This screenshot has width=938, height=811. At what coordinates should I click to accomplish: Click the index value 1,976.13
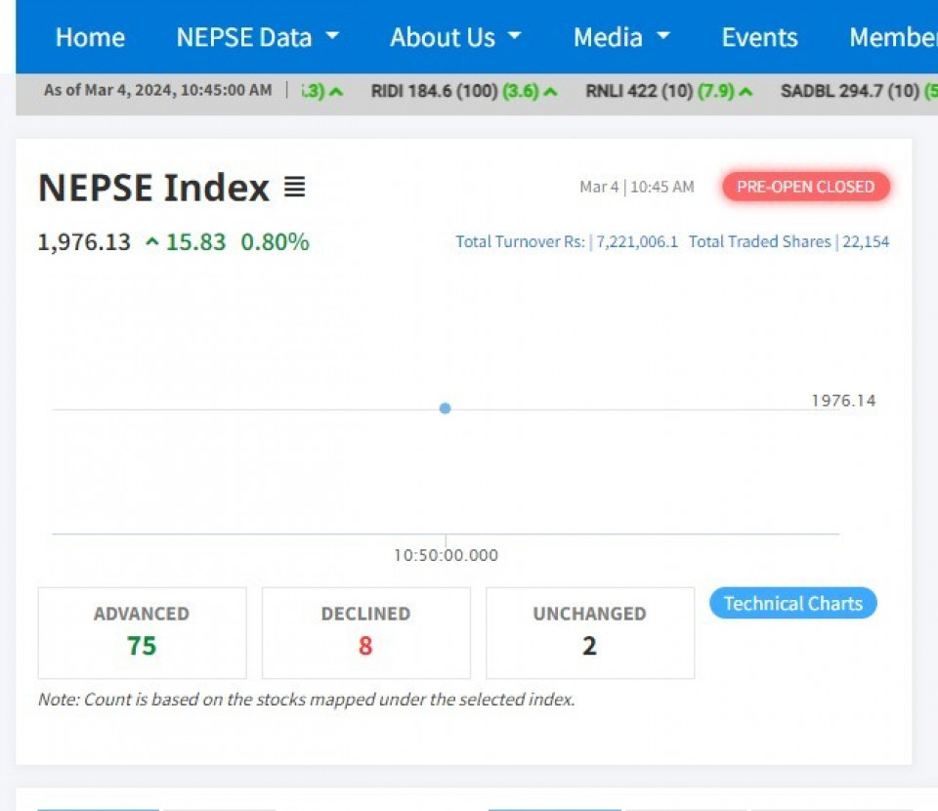point(84,242)
